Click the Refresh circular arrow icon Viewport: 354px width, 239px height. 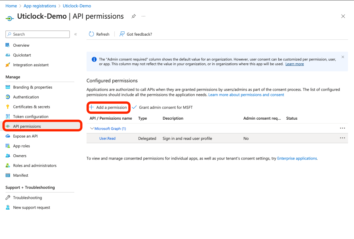pyautogui.click(x=91, y=34)
